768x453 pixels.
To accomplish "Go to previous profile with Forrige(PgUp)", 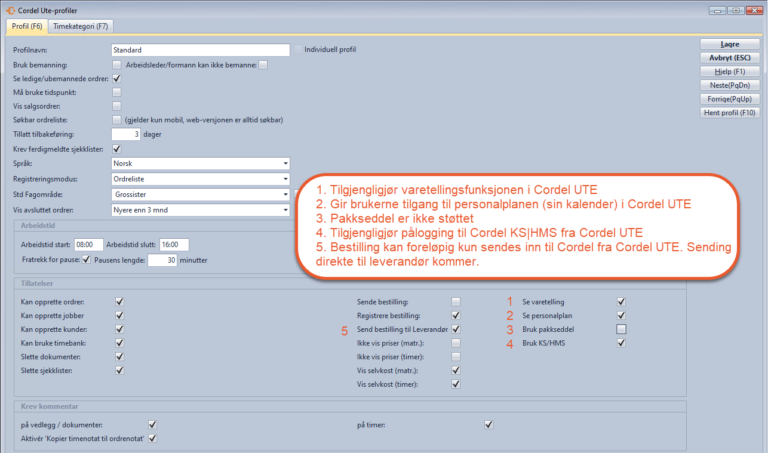I will (730, 99).
